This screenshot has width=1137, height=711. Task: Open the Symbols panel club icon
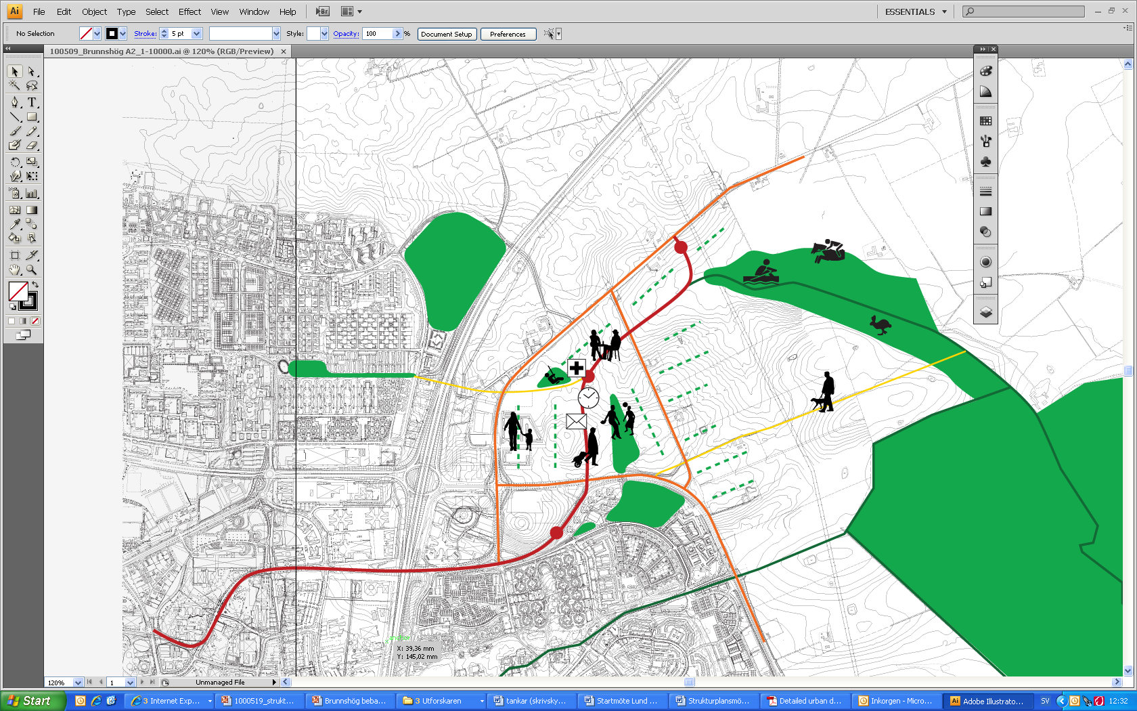pyautogui.click(x=985, y=162)
